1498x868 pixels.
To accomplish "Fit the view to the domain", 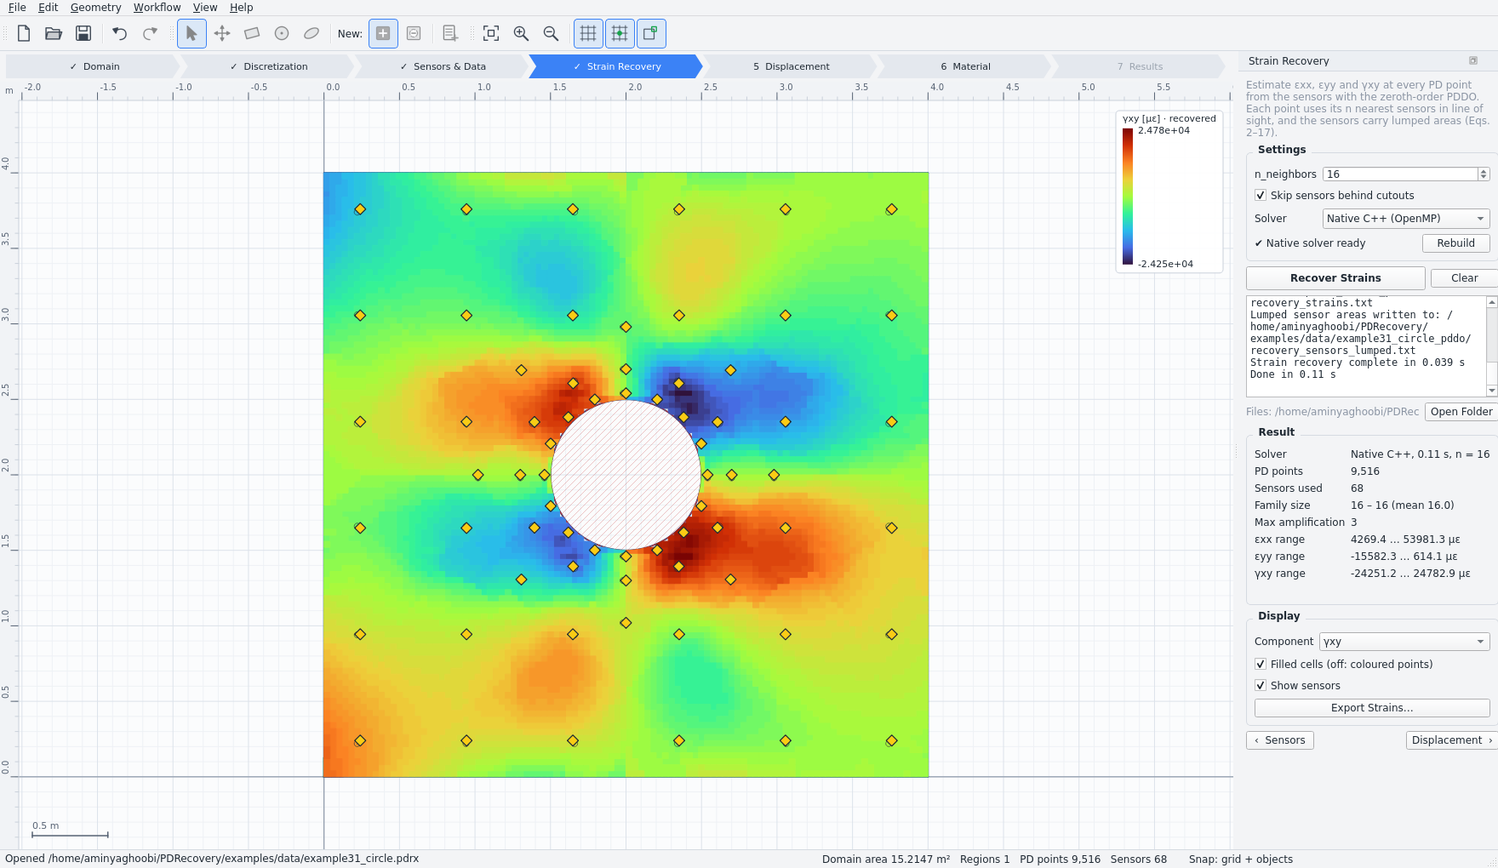I will coord(491,33).
